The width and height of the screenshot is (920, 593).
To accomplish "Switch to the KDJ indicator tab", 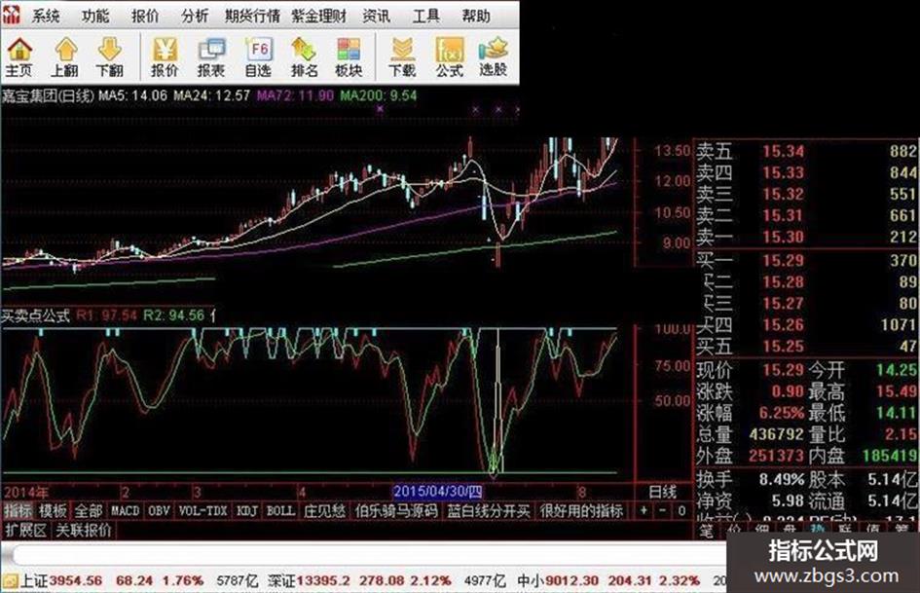I will pos(247,511).
